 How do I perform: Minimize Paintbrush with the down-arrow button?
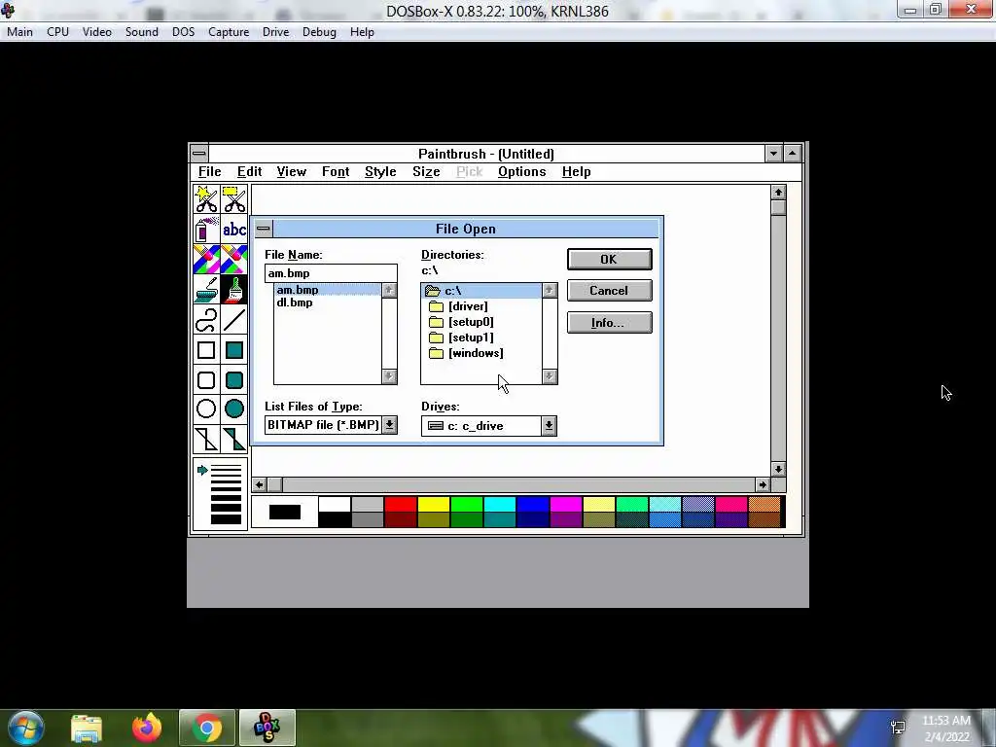tap(773, 153)
